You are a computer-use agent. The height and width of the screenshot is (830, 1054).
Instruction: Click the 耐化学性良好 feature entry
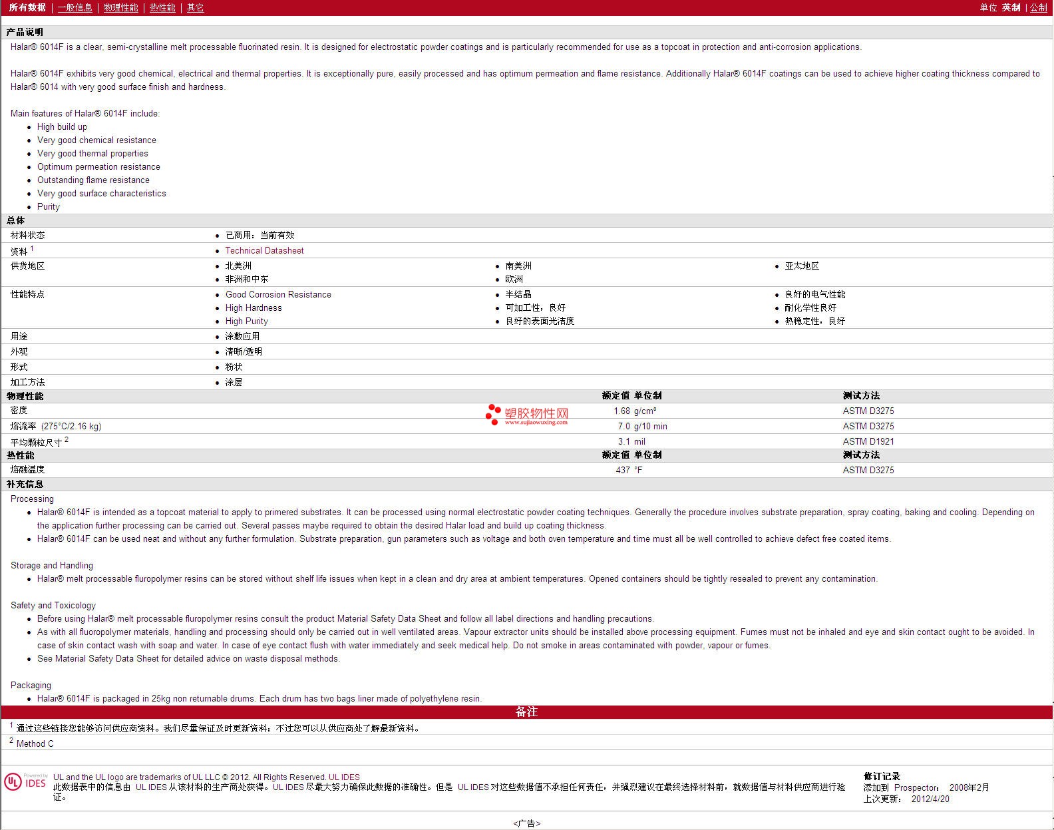click(810, 308)
